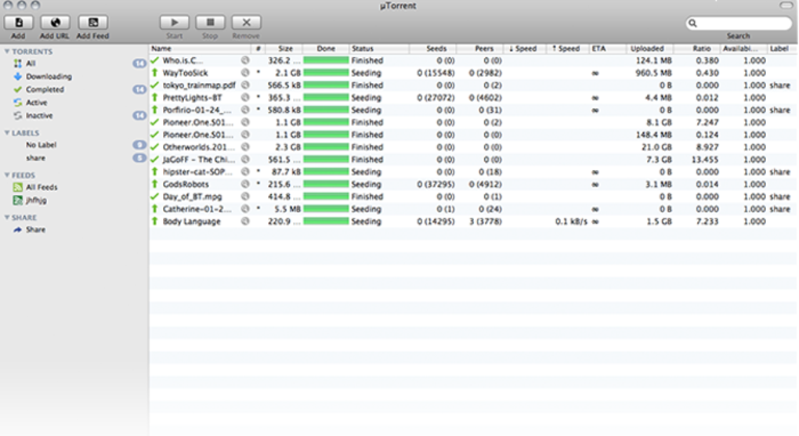Viewport: 799px width, 436px height.
Task: Click the Start play button
Action: (174, 23)
